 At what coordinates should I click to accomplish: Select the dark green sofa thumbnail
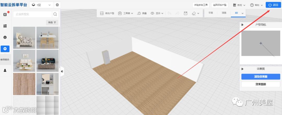(48, 61)
